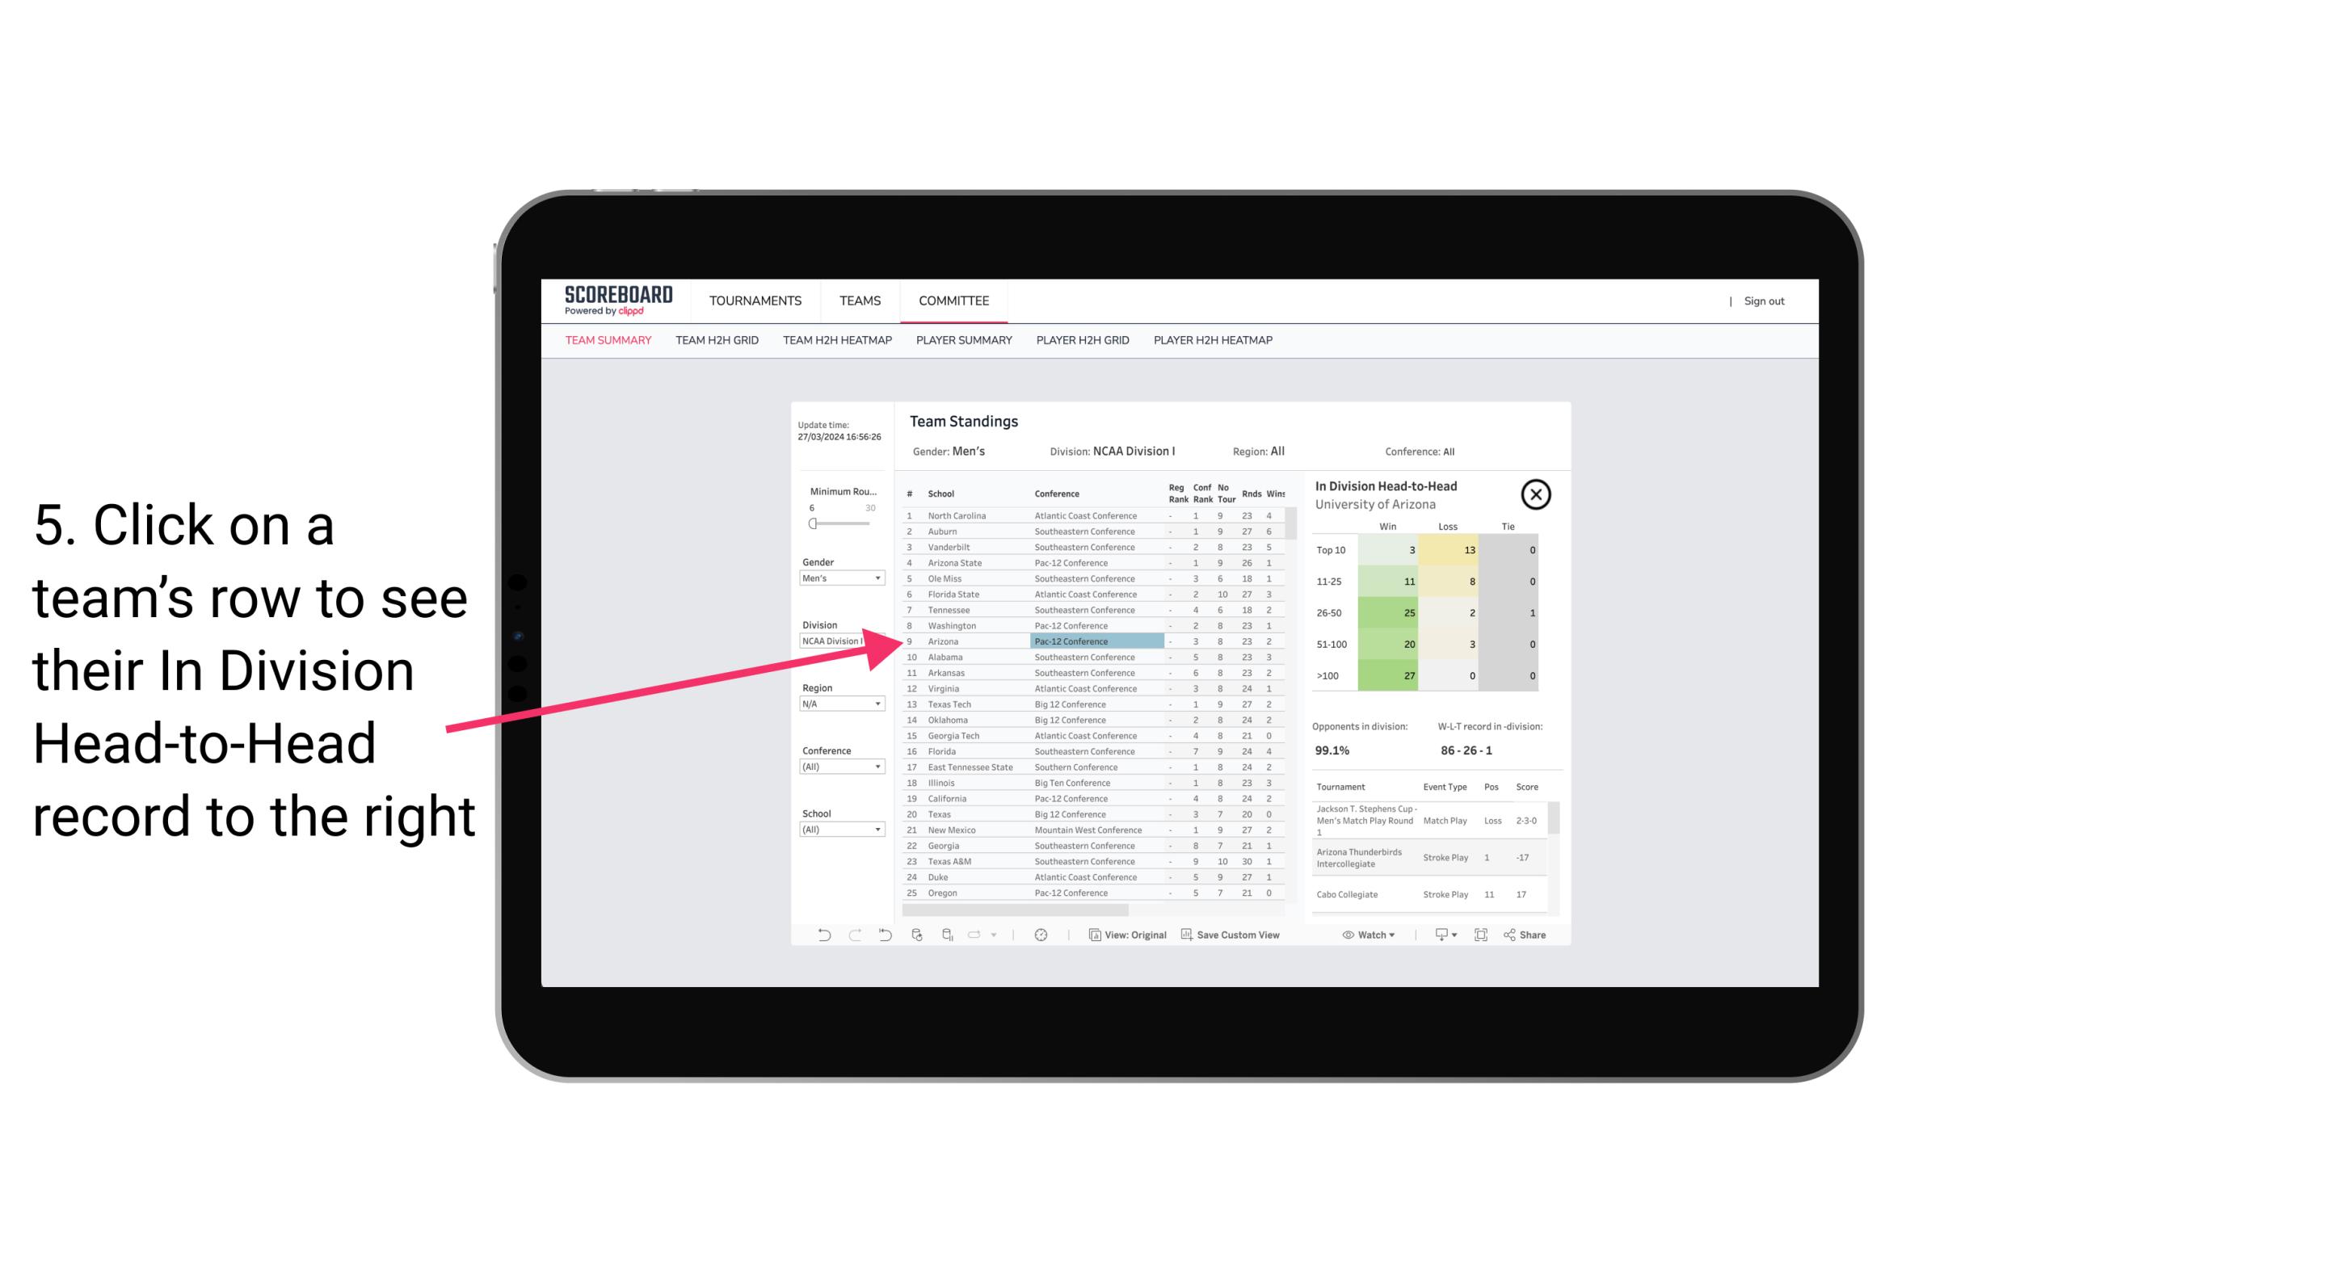Toggle the Region N/A filter
Image resolution: width=2352 pixels, height=1265 pixels.
tap(841, 704)
